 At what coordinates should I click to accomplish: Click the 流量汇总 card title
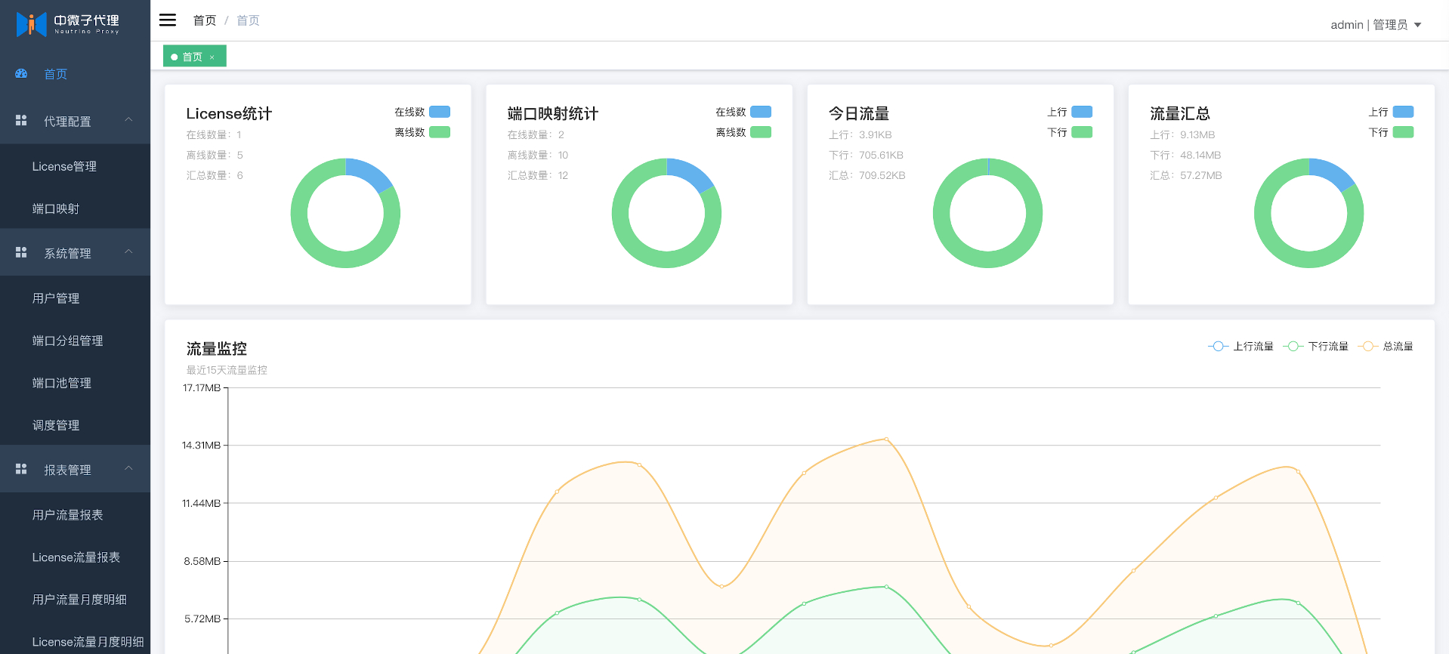[1180, 113]
